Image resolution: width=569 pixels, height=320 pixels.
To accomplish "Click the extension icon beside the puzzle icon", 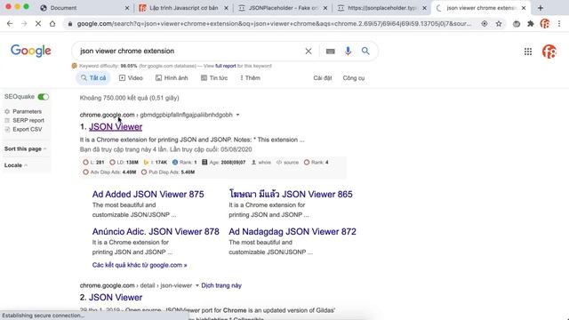I will point(516,24).
